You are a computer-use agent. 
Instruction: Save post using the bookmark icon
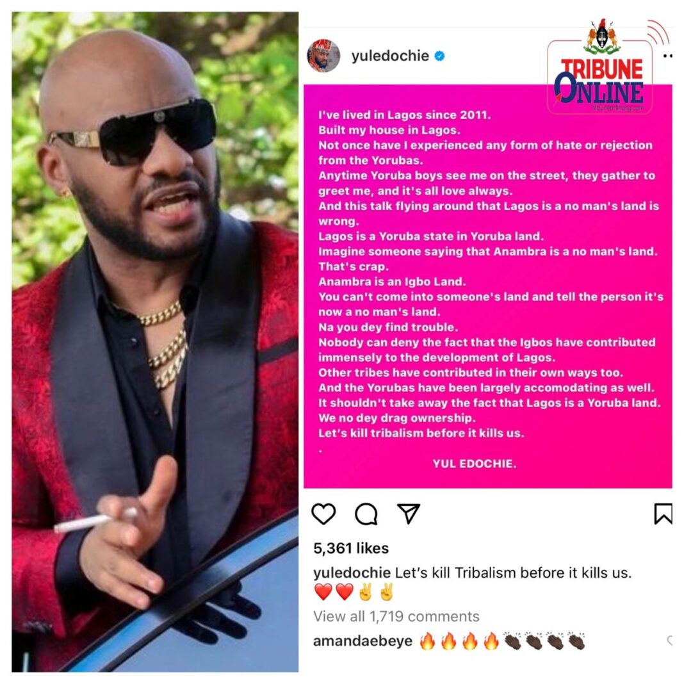[x=663, y=514]
